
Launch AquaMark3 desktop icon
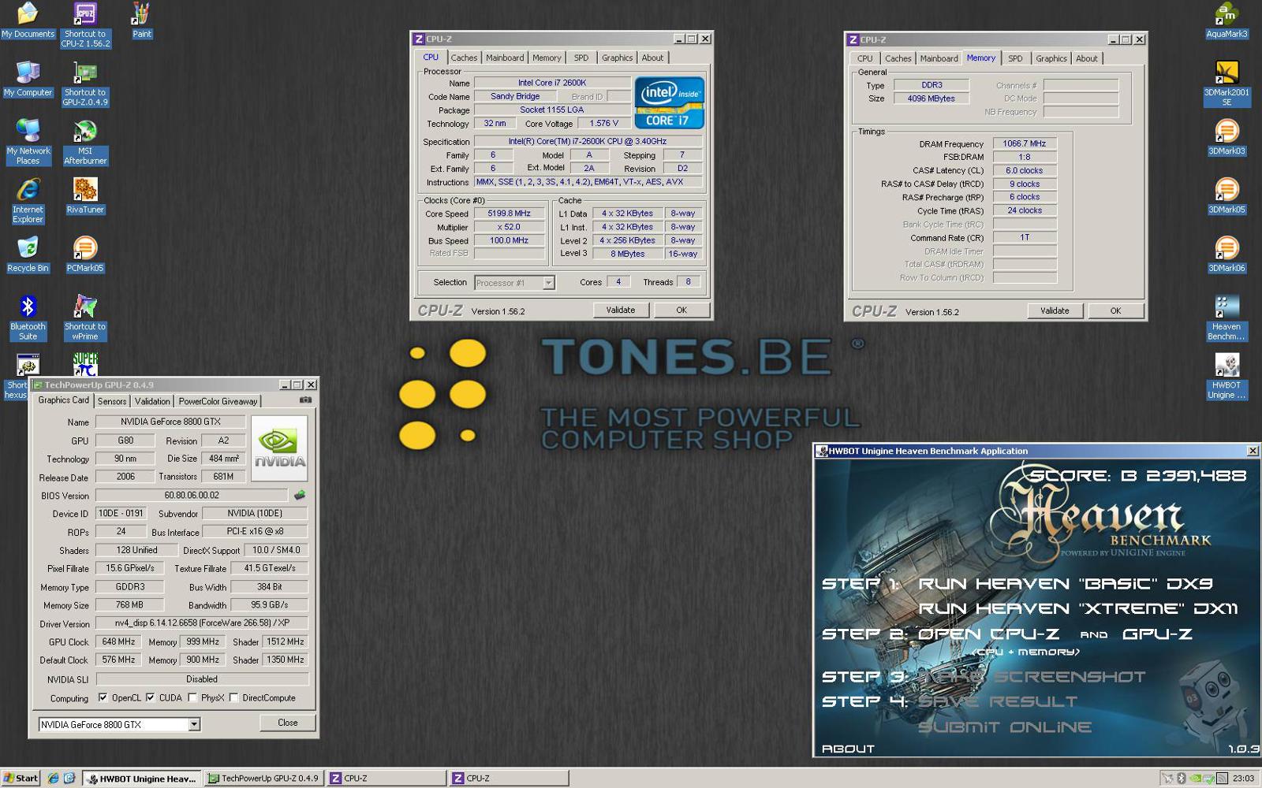click(1227, 20)
